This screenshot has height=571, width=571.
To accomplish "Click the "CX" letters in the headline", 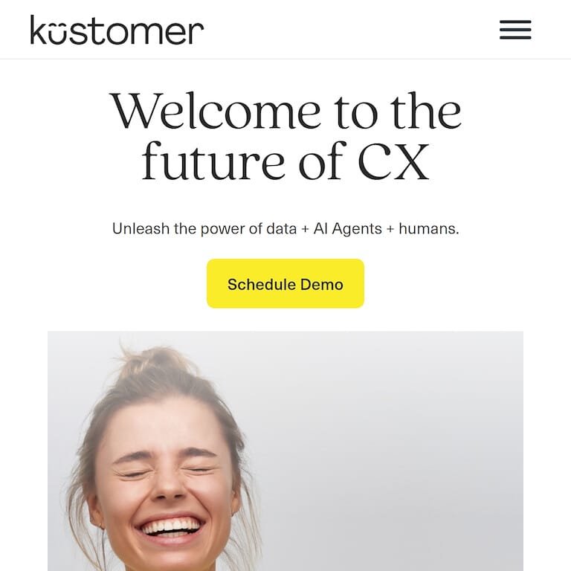I will (x=393, y=161).
